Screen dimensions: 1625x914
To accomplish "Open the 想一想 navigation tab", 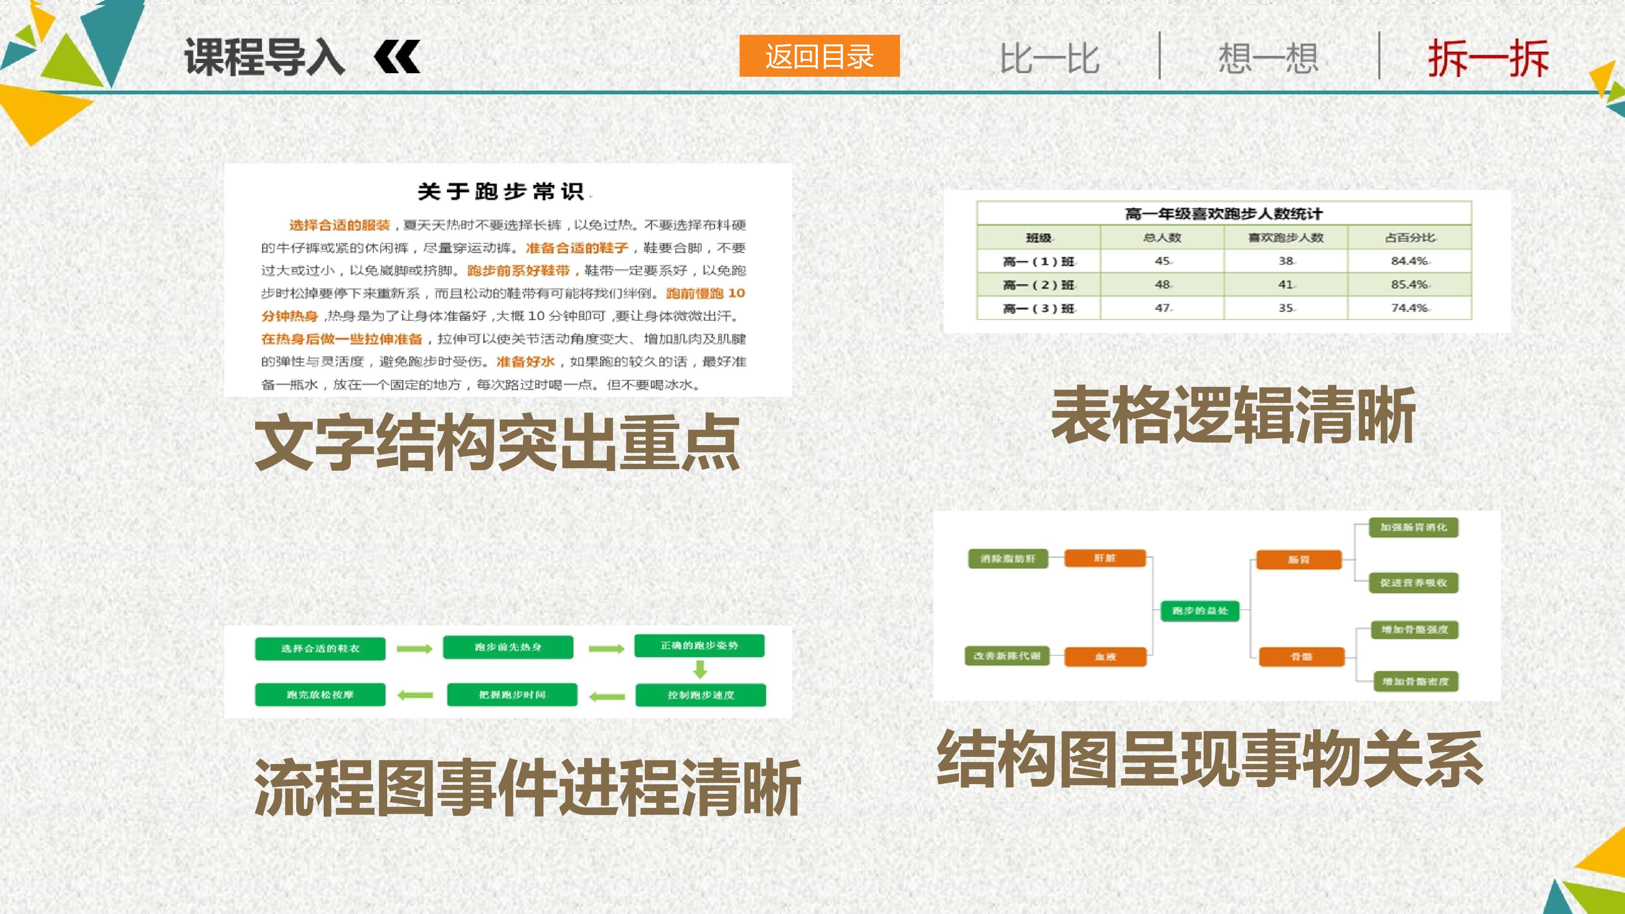I will (1269, 58).
